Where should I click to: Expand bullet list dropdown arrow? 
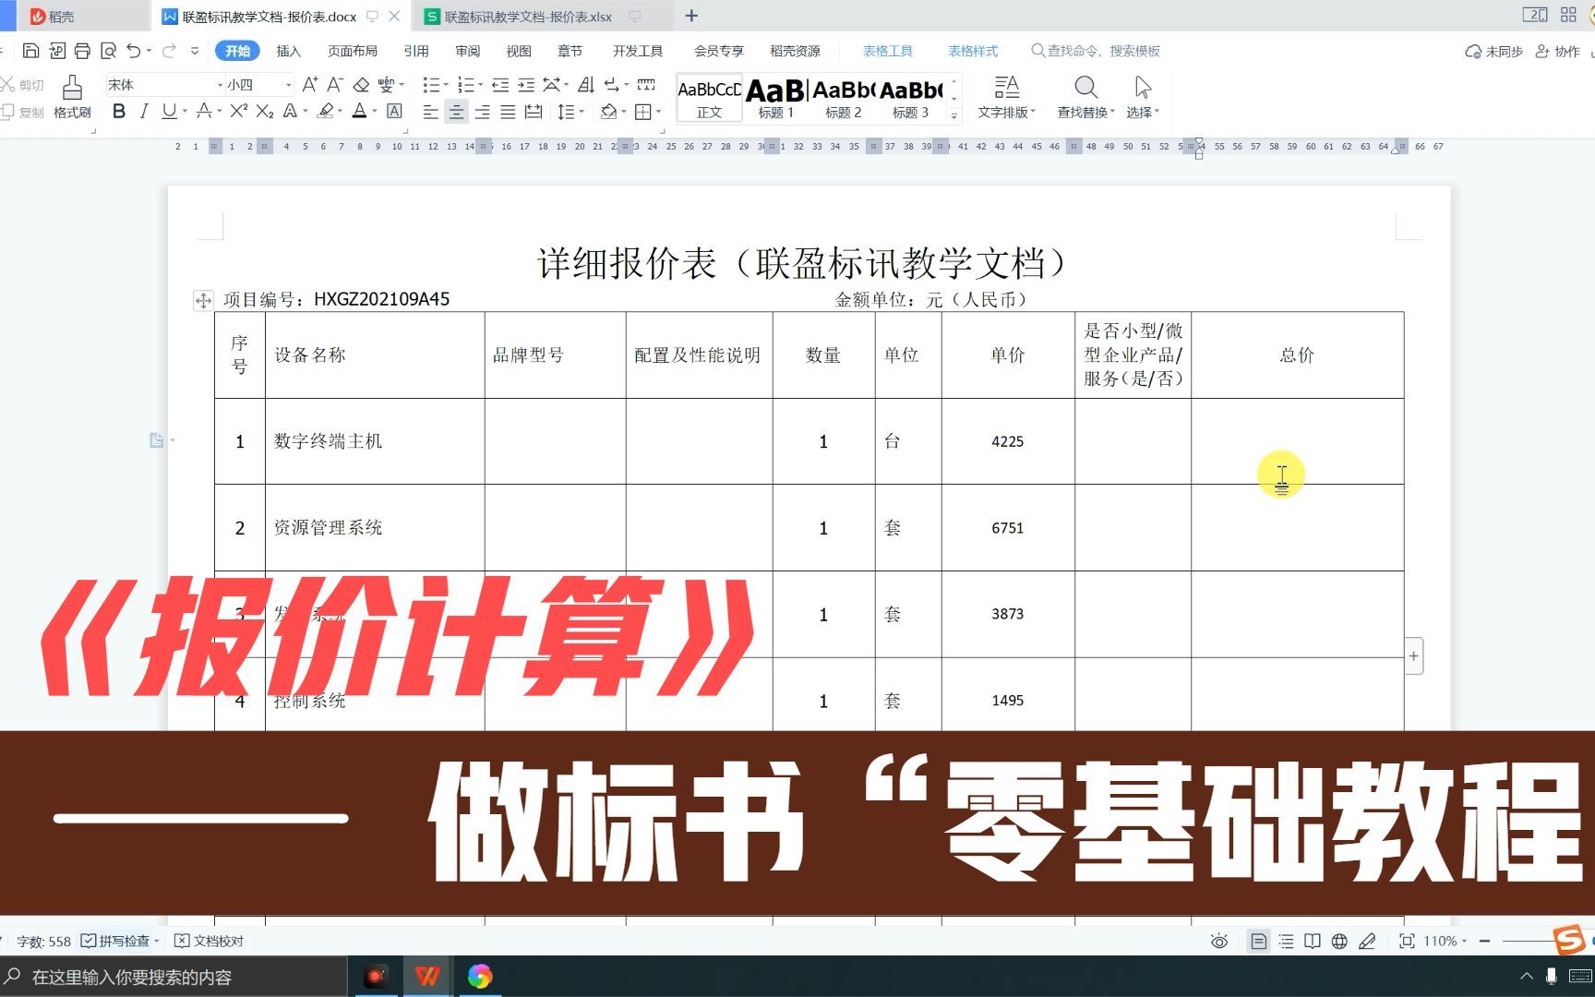(x=446, y=85)
